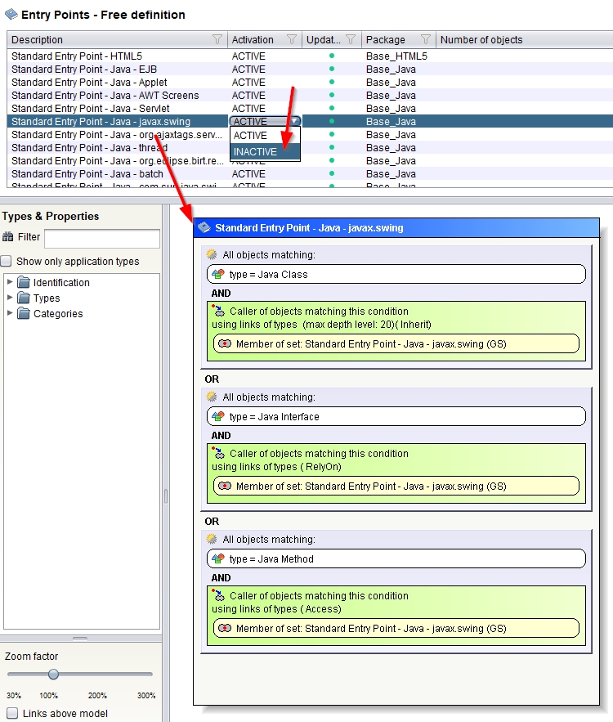
Task: Expand the Identification tree node
Action: [x=10, y=282]
